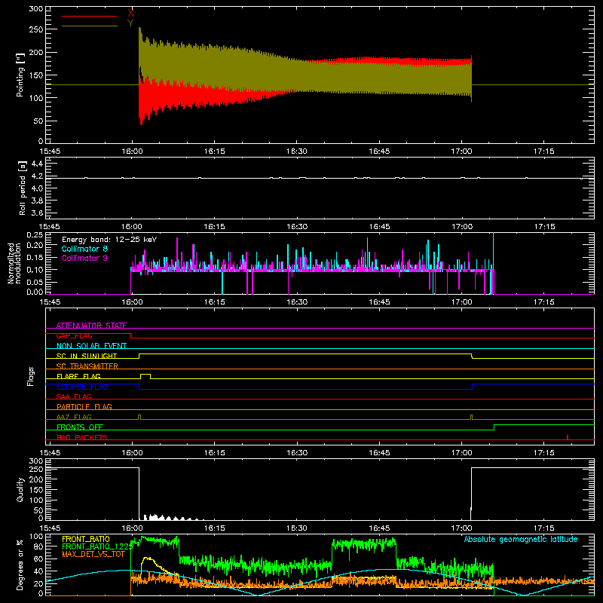Click the 'Normalized modulation' axis title
Viewport: 603px width, 603px height.
[14, 263]
